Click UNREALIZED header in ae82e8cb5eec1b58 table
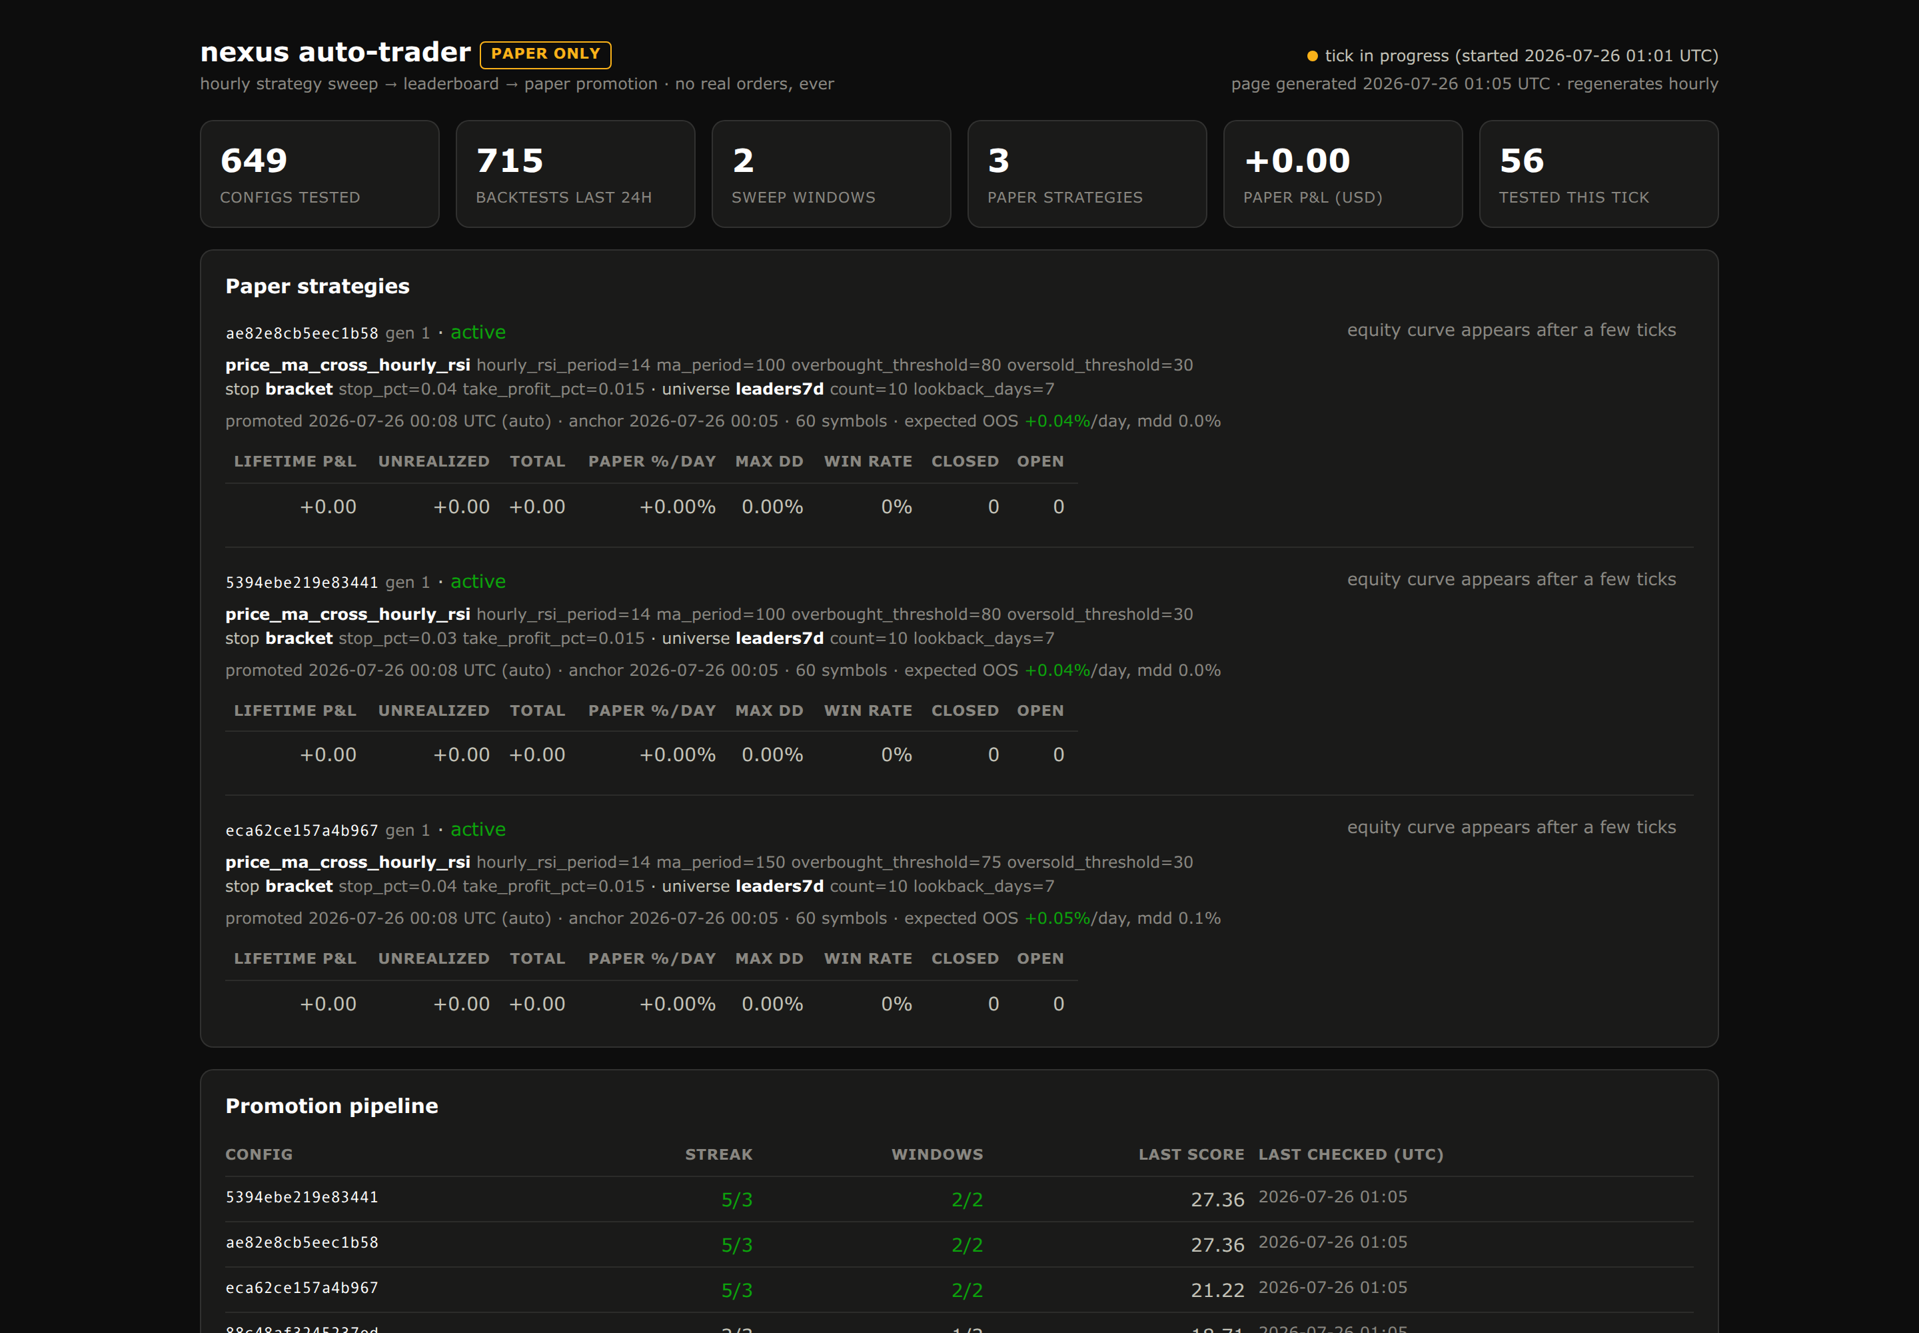This screenshot has height=1333, width=1919. (433, 461)
